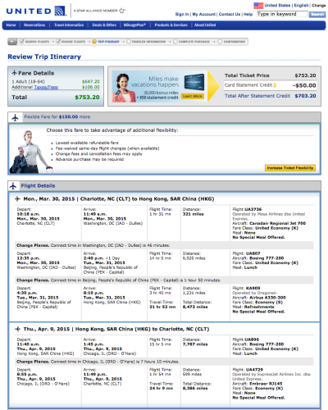Click the Increase Ticket Flexibility button
Image resolution: width=328 pixels, height=410 pixels.
click(290, 168)
